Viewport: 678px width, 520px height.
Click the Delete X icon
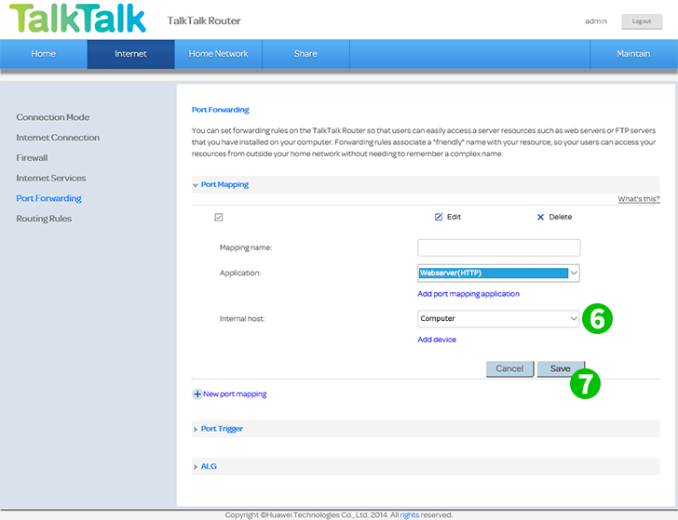(540, 217)
